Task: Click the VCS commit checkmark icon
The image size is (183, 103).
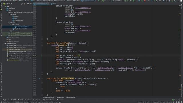Action: click(154, 1)
